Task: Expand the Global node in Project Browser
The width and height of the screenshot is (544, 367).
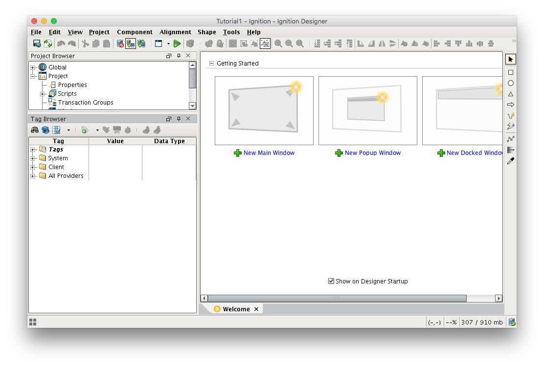Action: coord(33,67)
